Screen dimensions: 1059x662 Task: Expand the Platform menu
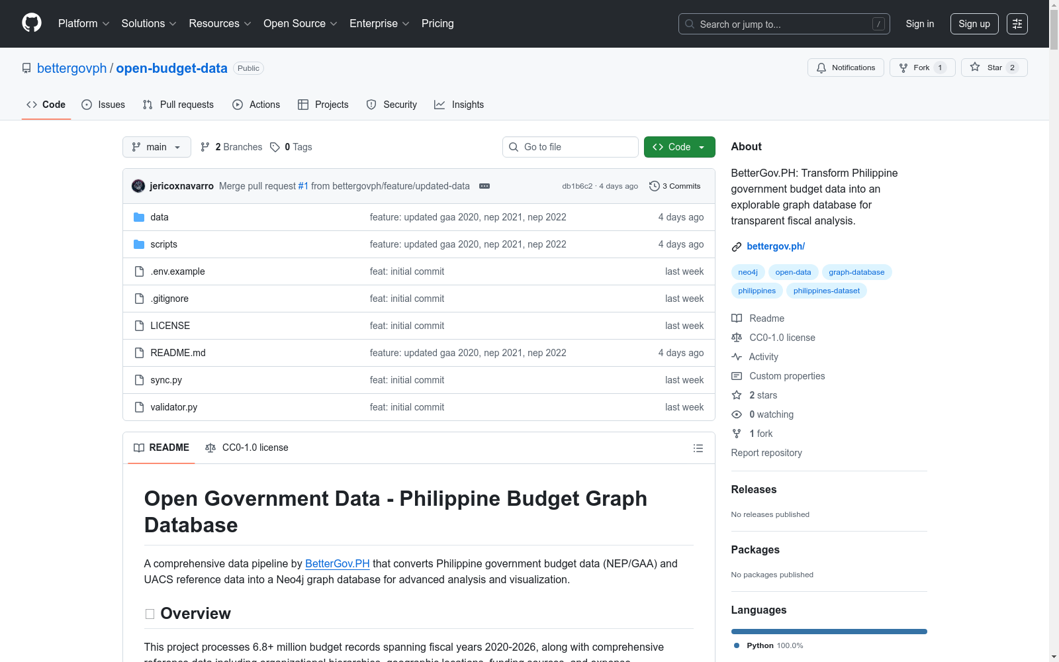tap(84, 24)
